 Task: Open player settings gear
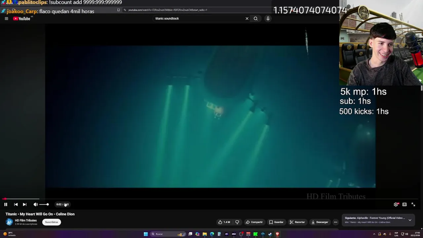pyautogui.click(x=396, y=204)
